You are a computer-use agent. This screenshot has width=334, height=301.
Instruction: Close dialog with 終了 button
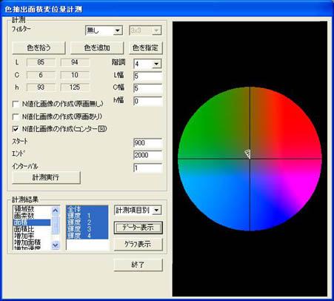138,265
